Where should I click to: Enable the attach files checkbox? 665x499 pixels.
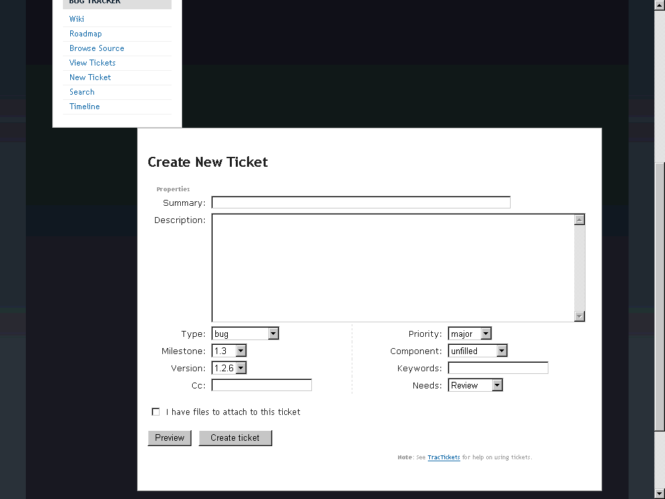point(156,412)
